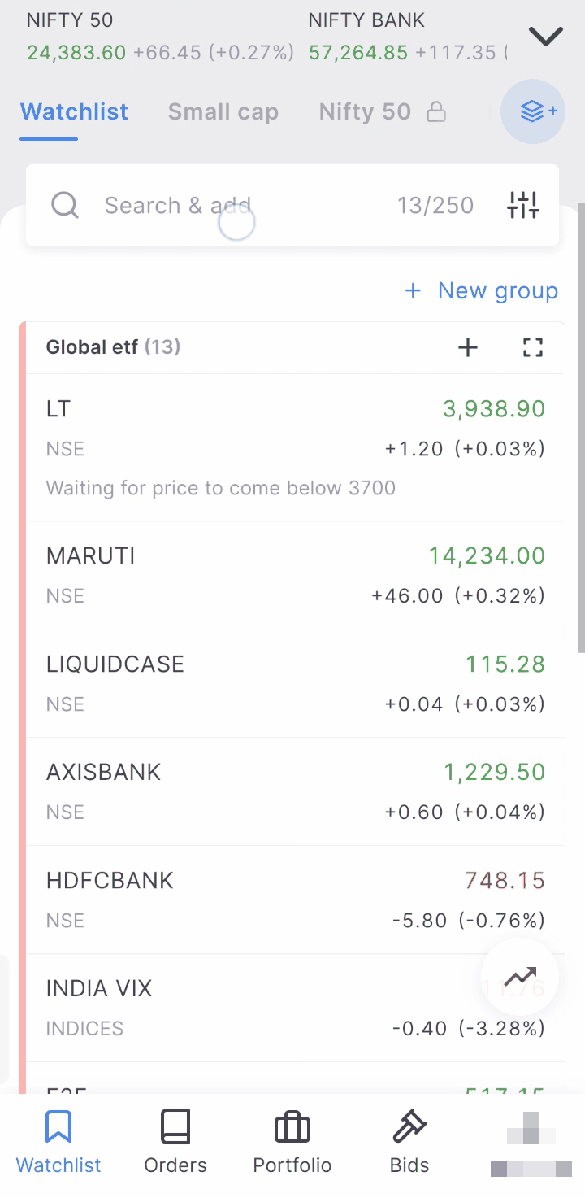Tap the layers plus create-watchlist icon
The image size is (585, 1198).
coord(533,111)
